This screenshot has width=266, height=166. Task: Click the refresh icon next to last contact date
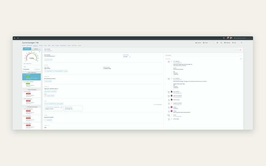coord(130,57)
